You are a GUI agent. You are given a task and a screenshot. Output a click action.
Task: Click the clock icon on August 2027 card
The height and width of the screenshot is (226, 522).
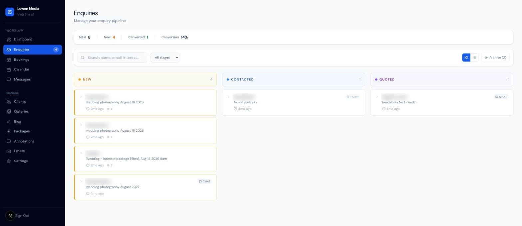[88, 194]
